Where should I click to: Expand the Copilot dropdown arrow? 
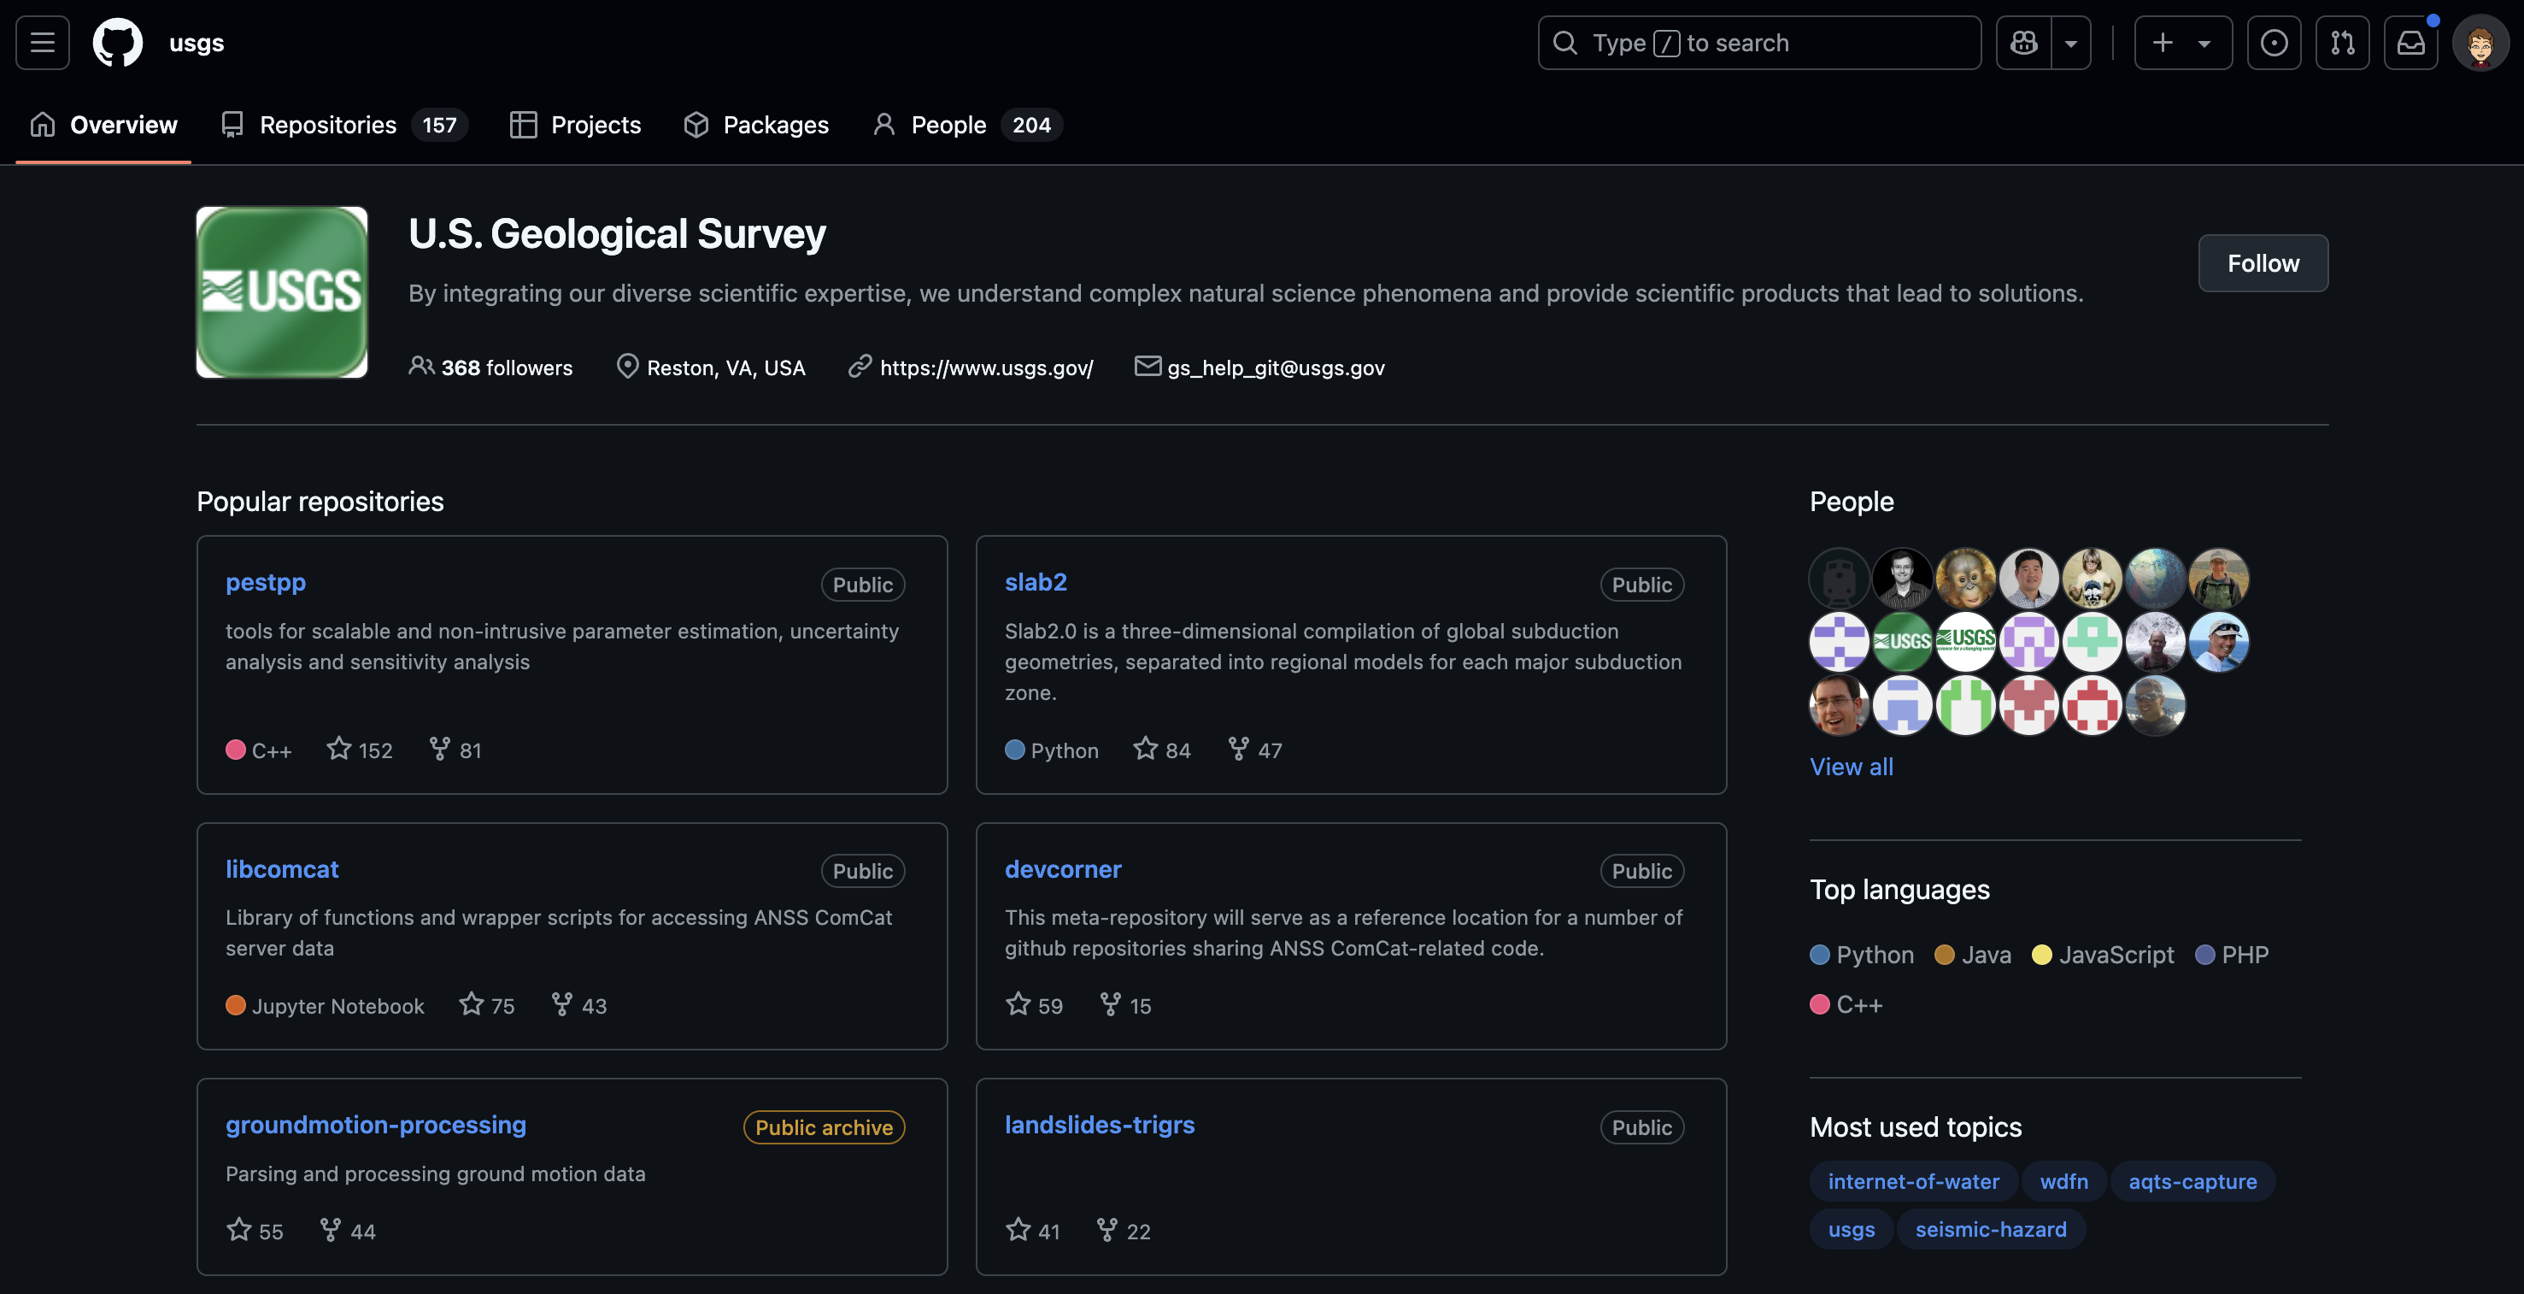[2070, 43]
